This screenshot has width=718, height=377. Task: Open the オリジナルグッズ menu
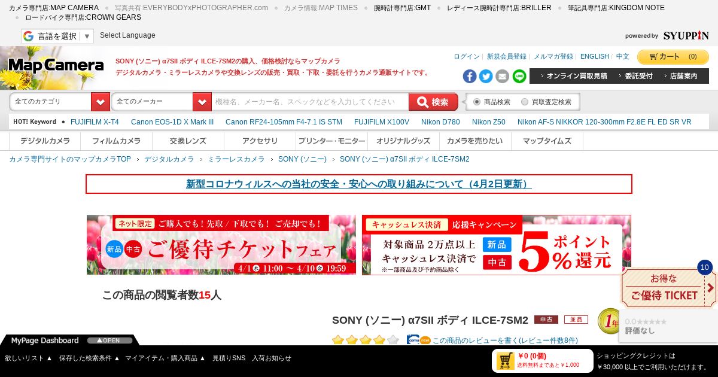click(x=404, y=141)
